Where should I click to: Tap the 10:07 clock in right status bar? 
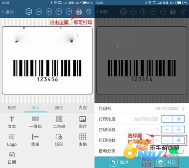pyautogui.click(x=100, y=3)
